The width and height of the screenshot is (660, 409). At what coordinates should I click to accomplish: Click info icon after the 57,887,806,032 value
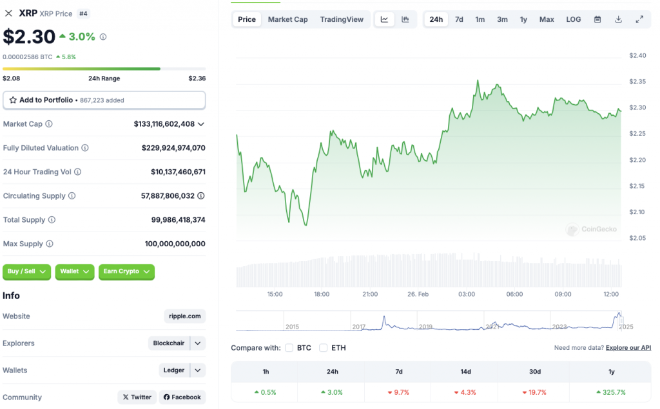201,195
